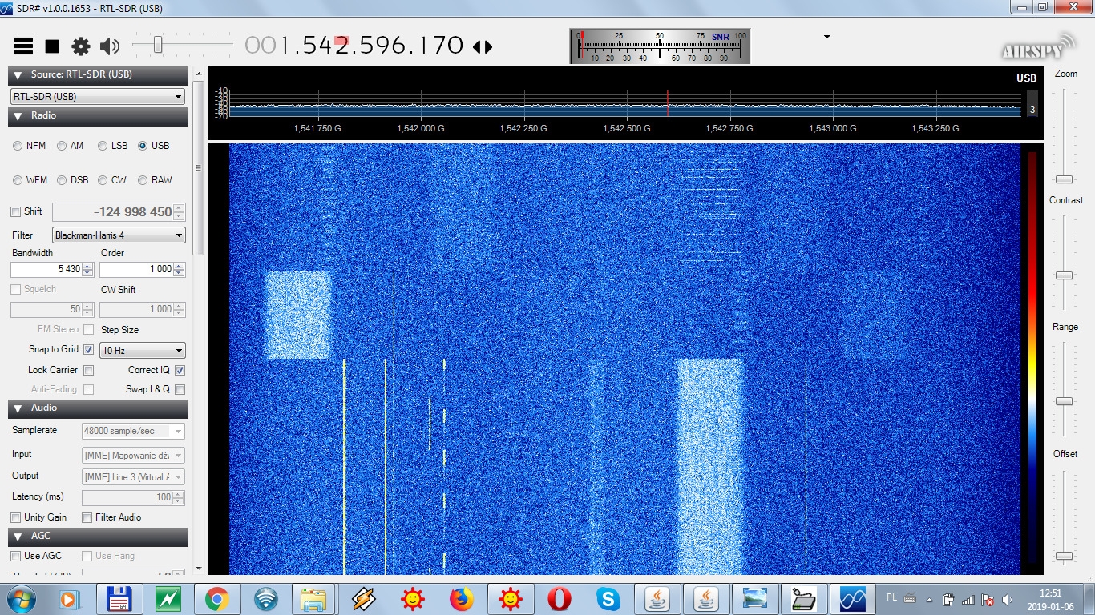Adjust the Zoom slider
Image resolution: width=1095 pixels, height=615 pixels.
(1064, 179)
